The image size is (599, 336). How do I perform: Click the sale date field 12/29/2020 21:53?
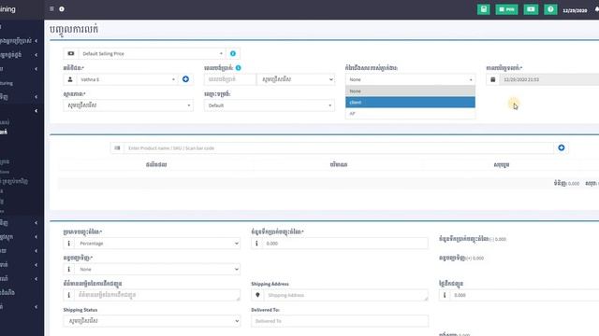(x=549, y=79)
